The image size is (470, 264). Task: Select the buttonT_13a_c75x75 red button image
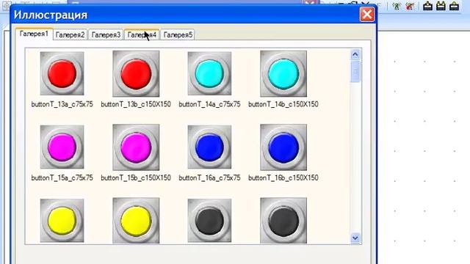(x=62, y=73)
